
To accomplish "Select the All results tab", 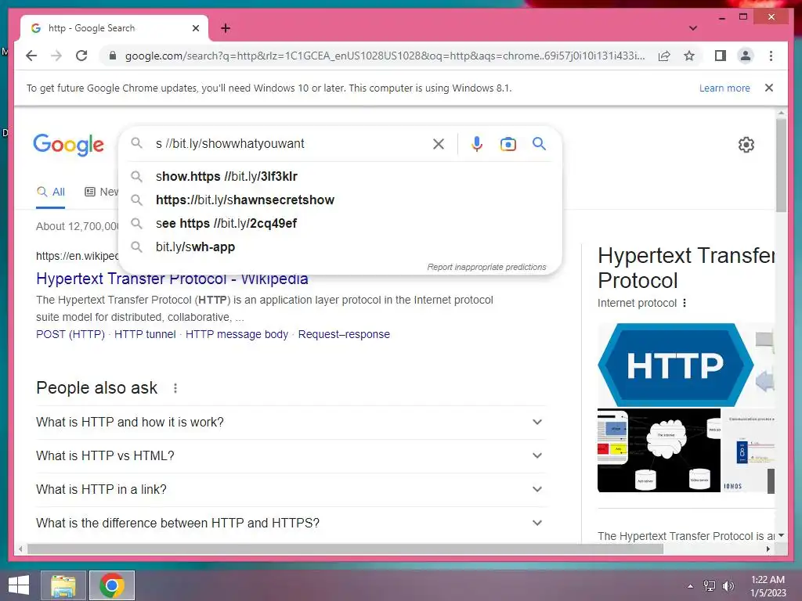I will click(51, 193).
